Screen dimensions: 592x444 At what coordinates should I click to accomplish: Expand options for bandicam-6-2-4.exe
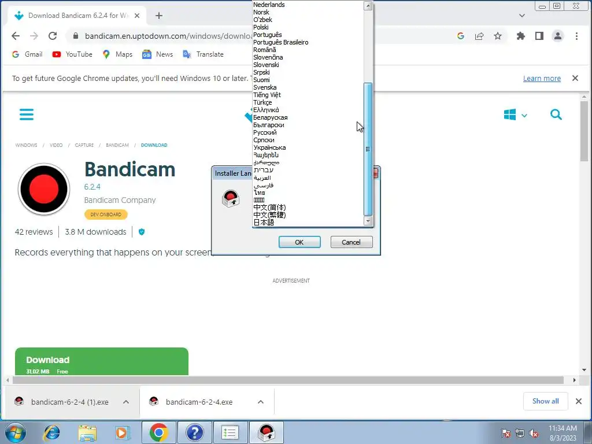coord(261,402)
